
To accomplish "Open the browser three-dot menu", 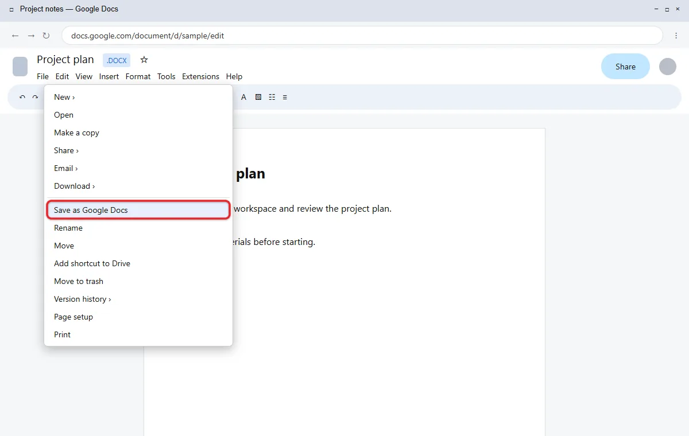I will pos(676,36).
